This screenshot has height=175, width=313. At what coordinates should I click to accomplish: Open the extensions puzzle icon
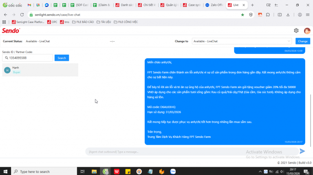click(x=268, y=15)
